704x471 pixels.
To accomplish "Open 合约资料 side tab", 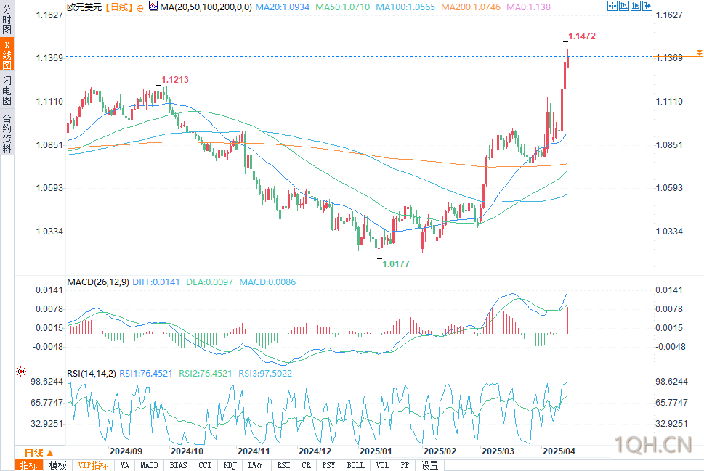I will pos(7,134).
